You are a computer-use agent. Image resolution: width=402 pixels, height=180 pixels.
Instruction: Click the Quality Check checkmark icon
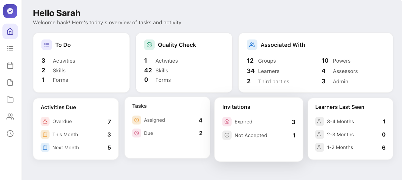(x=149, y=45)
